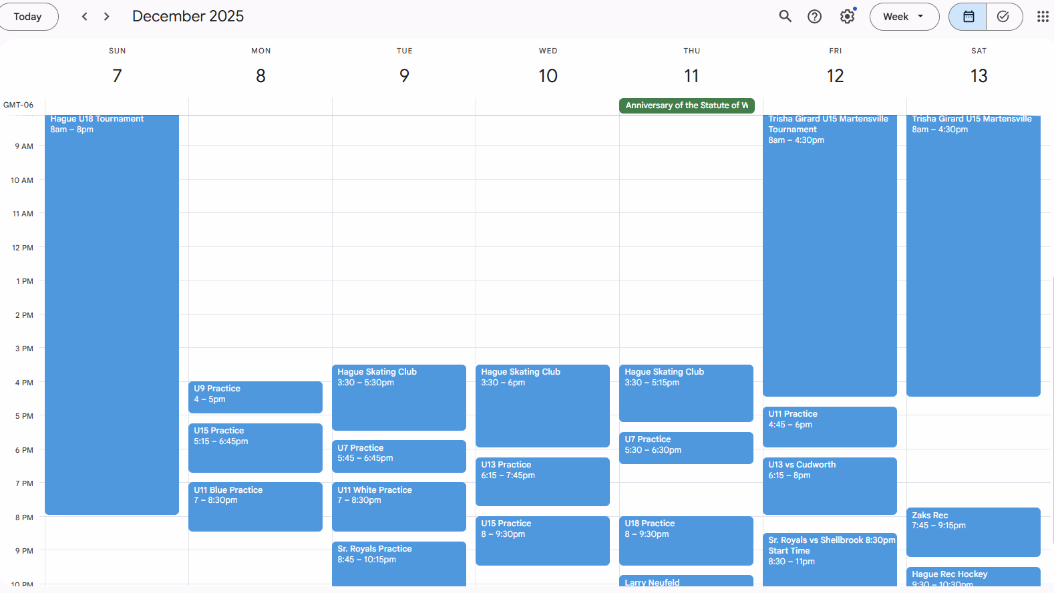This screenshot has height=593, width=1054.
Task: Click the Support help question mark icon
Action: point(814,17)
